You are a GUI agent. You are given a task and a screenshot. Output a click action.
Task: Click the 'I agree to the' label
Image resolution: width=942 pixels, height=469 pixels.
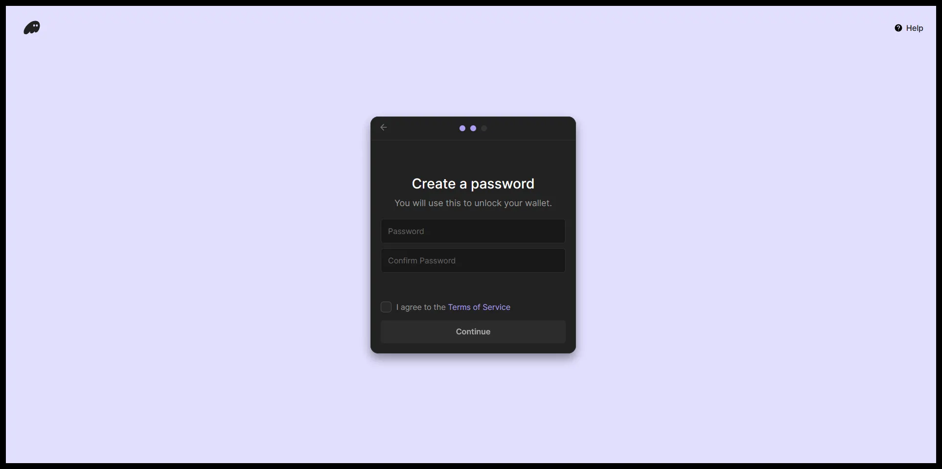421,307
